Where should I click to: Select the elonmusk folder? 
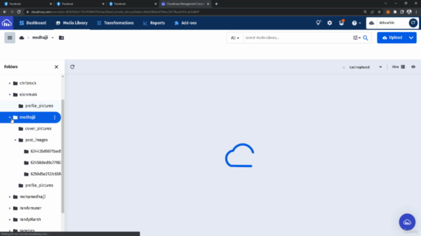[28, 94]
